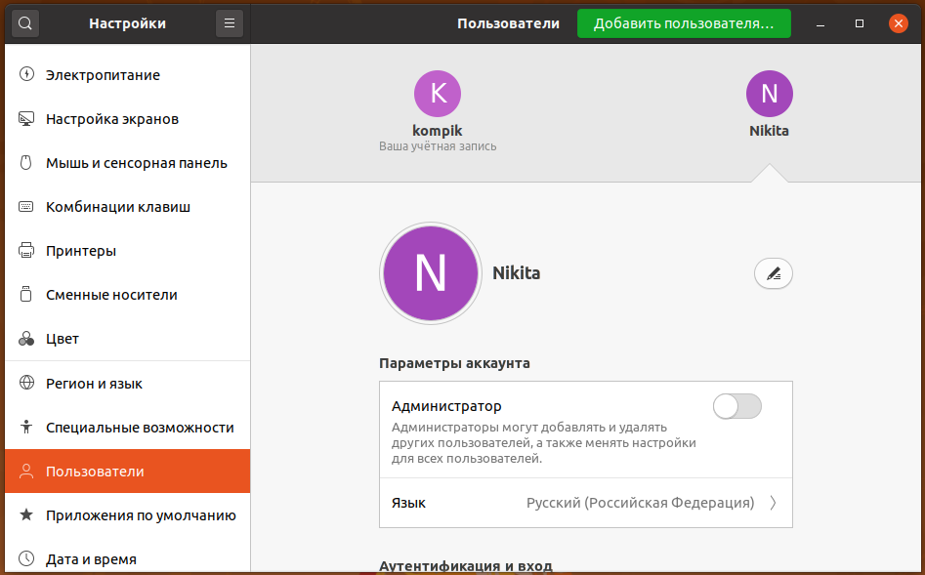
Task: Expand the Язык row chevron arrow
Action: click(x=773, y=504)
